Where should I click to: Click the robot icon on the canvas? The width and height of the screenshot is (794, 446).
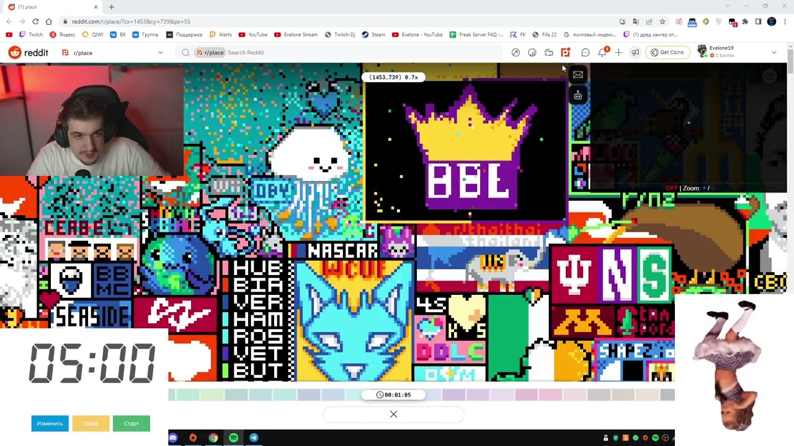click(x=578, y=95)
